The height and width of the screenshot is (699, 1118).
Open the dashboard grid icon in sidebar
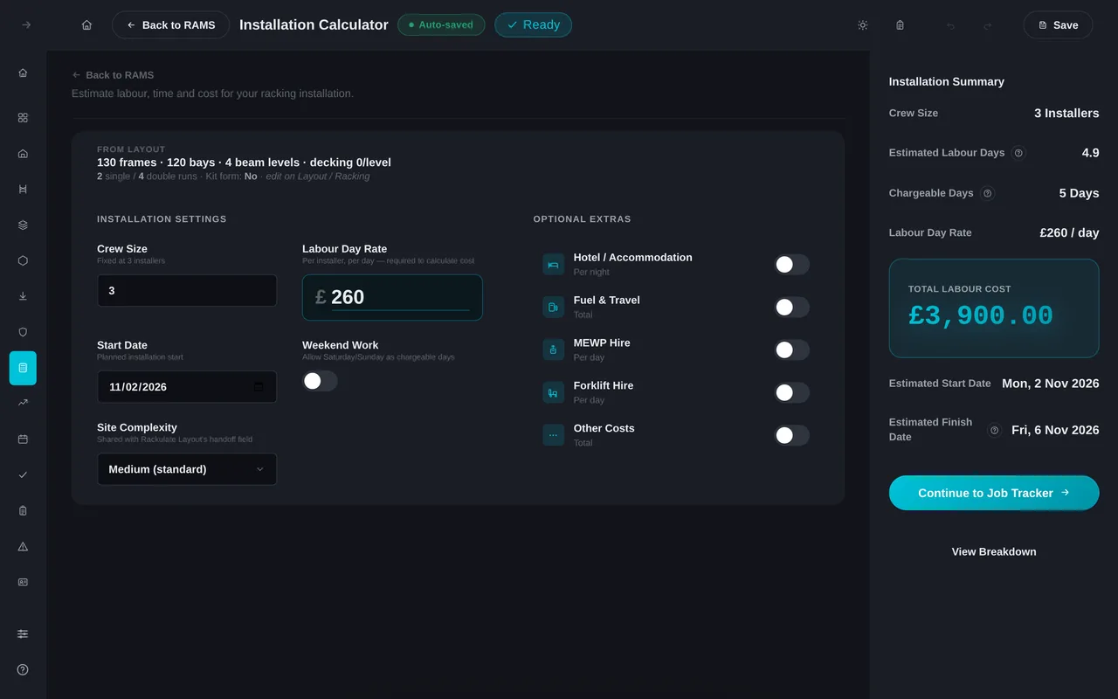point(23,117)
